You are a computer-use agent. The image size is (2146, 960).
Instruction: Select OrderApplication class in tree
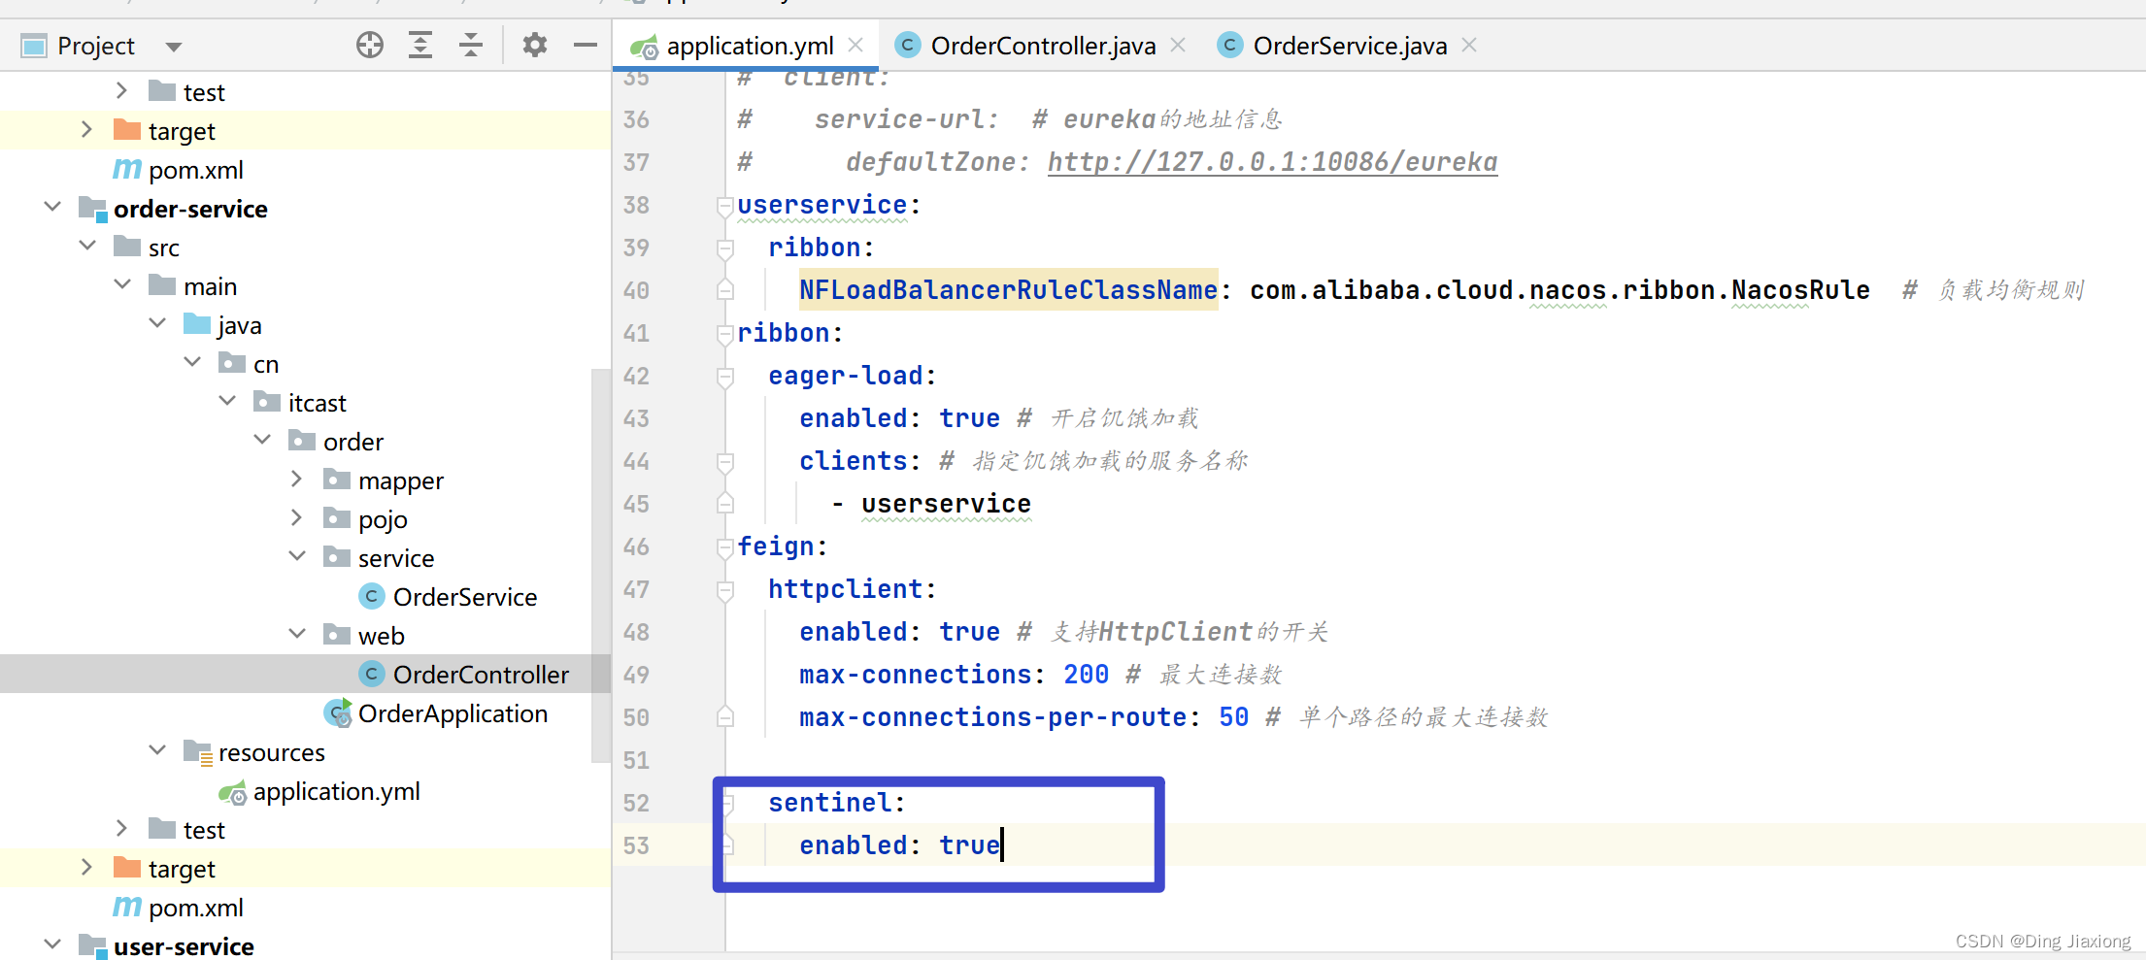coord(453,713)
